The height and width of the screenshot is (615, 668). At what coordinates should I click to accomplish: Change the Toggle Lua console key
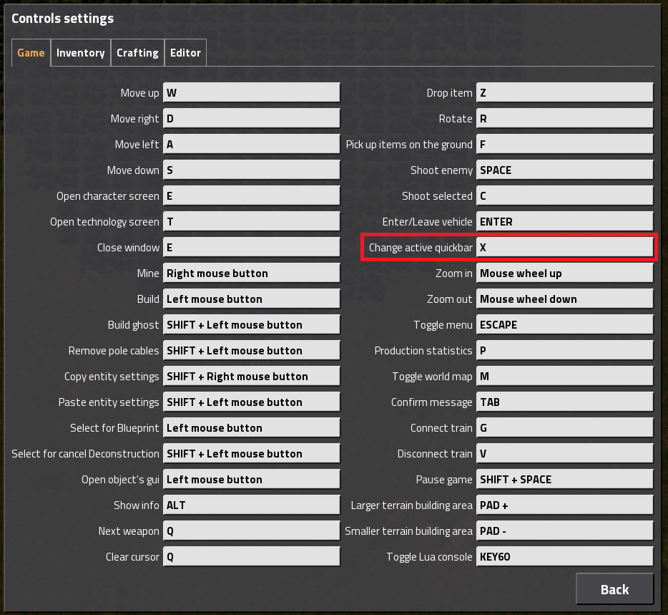564,556
